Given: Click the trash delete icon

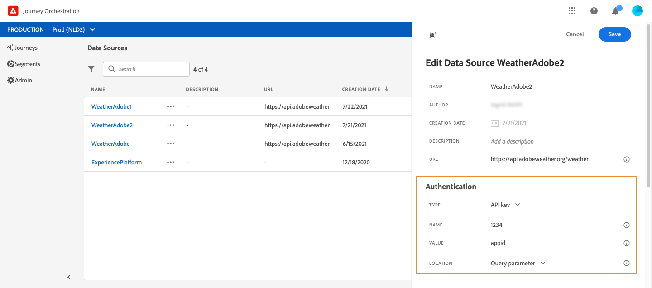Looking at the screenshot, I should [432, 34].
